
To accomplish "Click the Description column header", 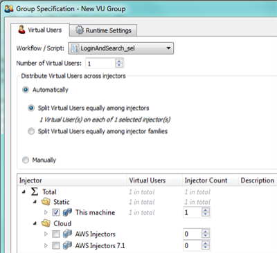I will click(x=258, y=180).
